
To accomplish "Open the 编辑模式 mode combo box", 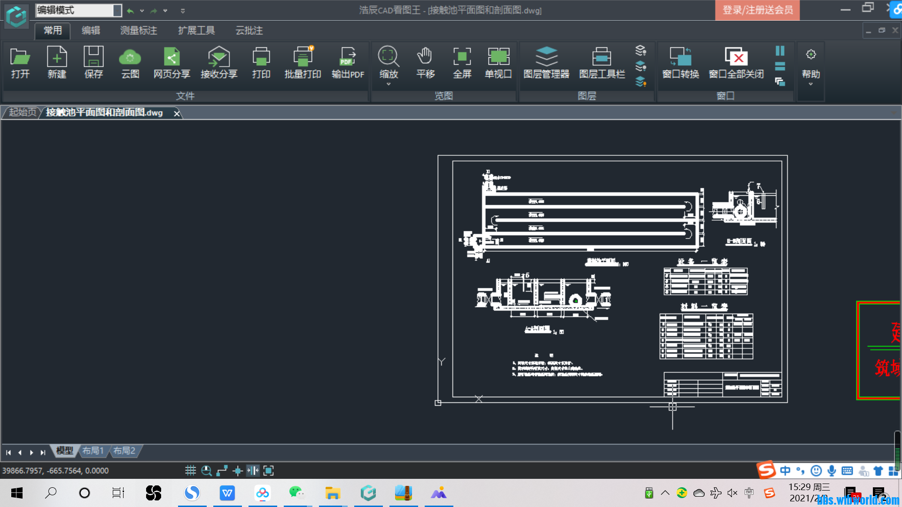I will [117, 10].
